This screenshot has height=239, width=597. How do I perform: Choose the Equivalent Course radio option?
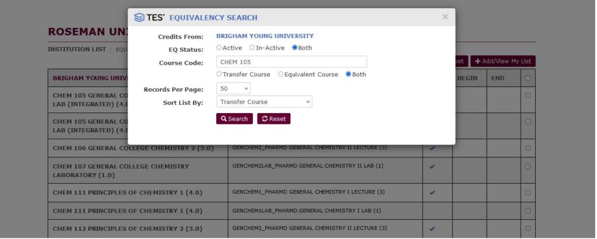coord(280,74)
